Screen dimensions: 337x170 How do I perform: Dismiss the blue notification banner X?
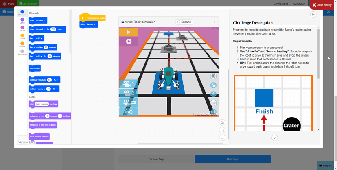[x=328, y=11]
